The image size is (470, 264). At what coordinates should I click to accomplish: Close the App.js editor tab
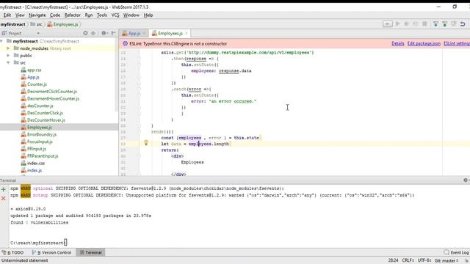point(144,33)
